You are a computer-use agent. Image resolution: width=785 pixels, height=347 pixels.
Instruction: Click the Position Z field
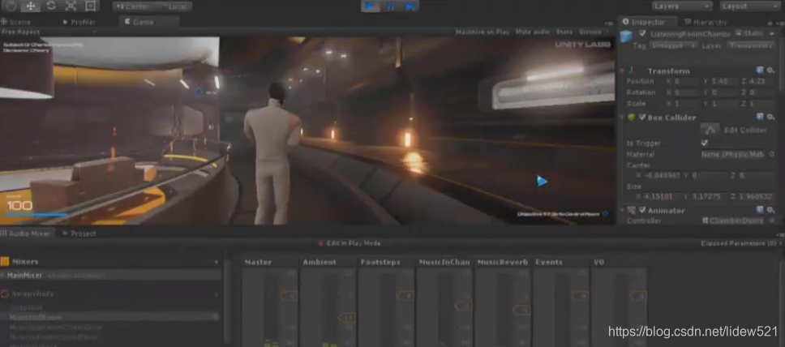(761, 81)
